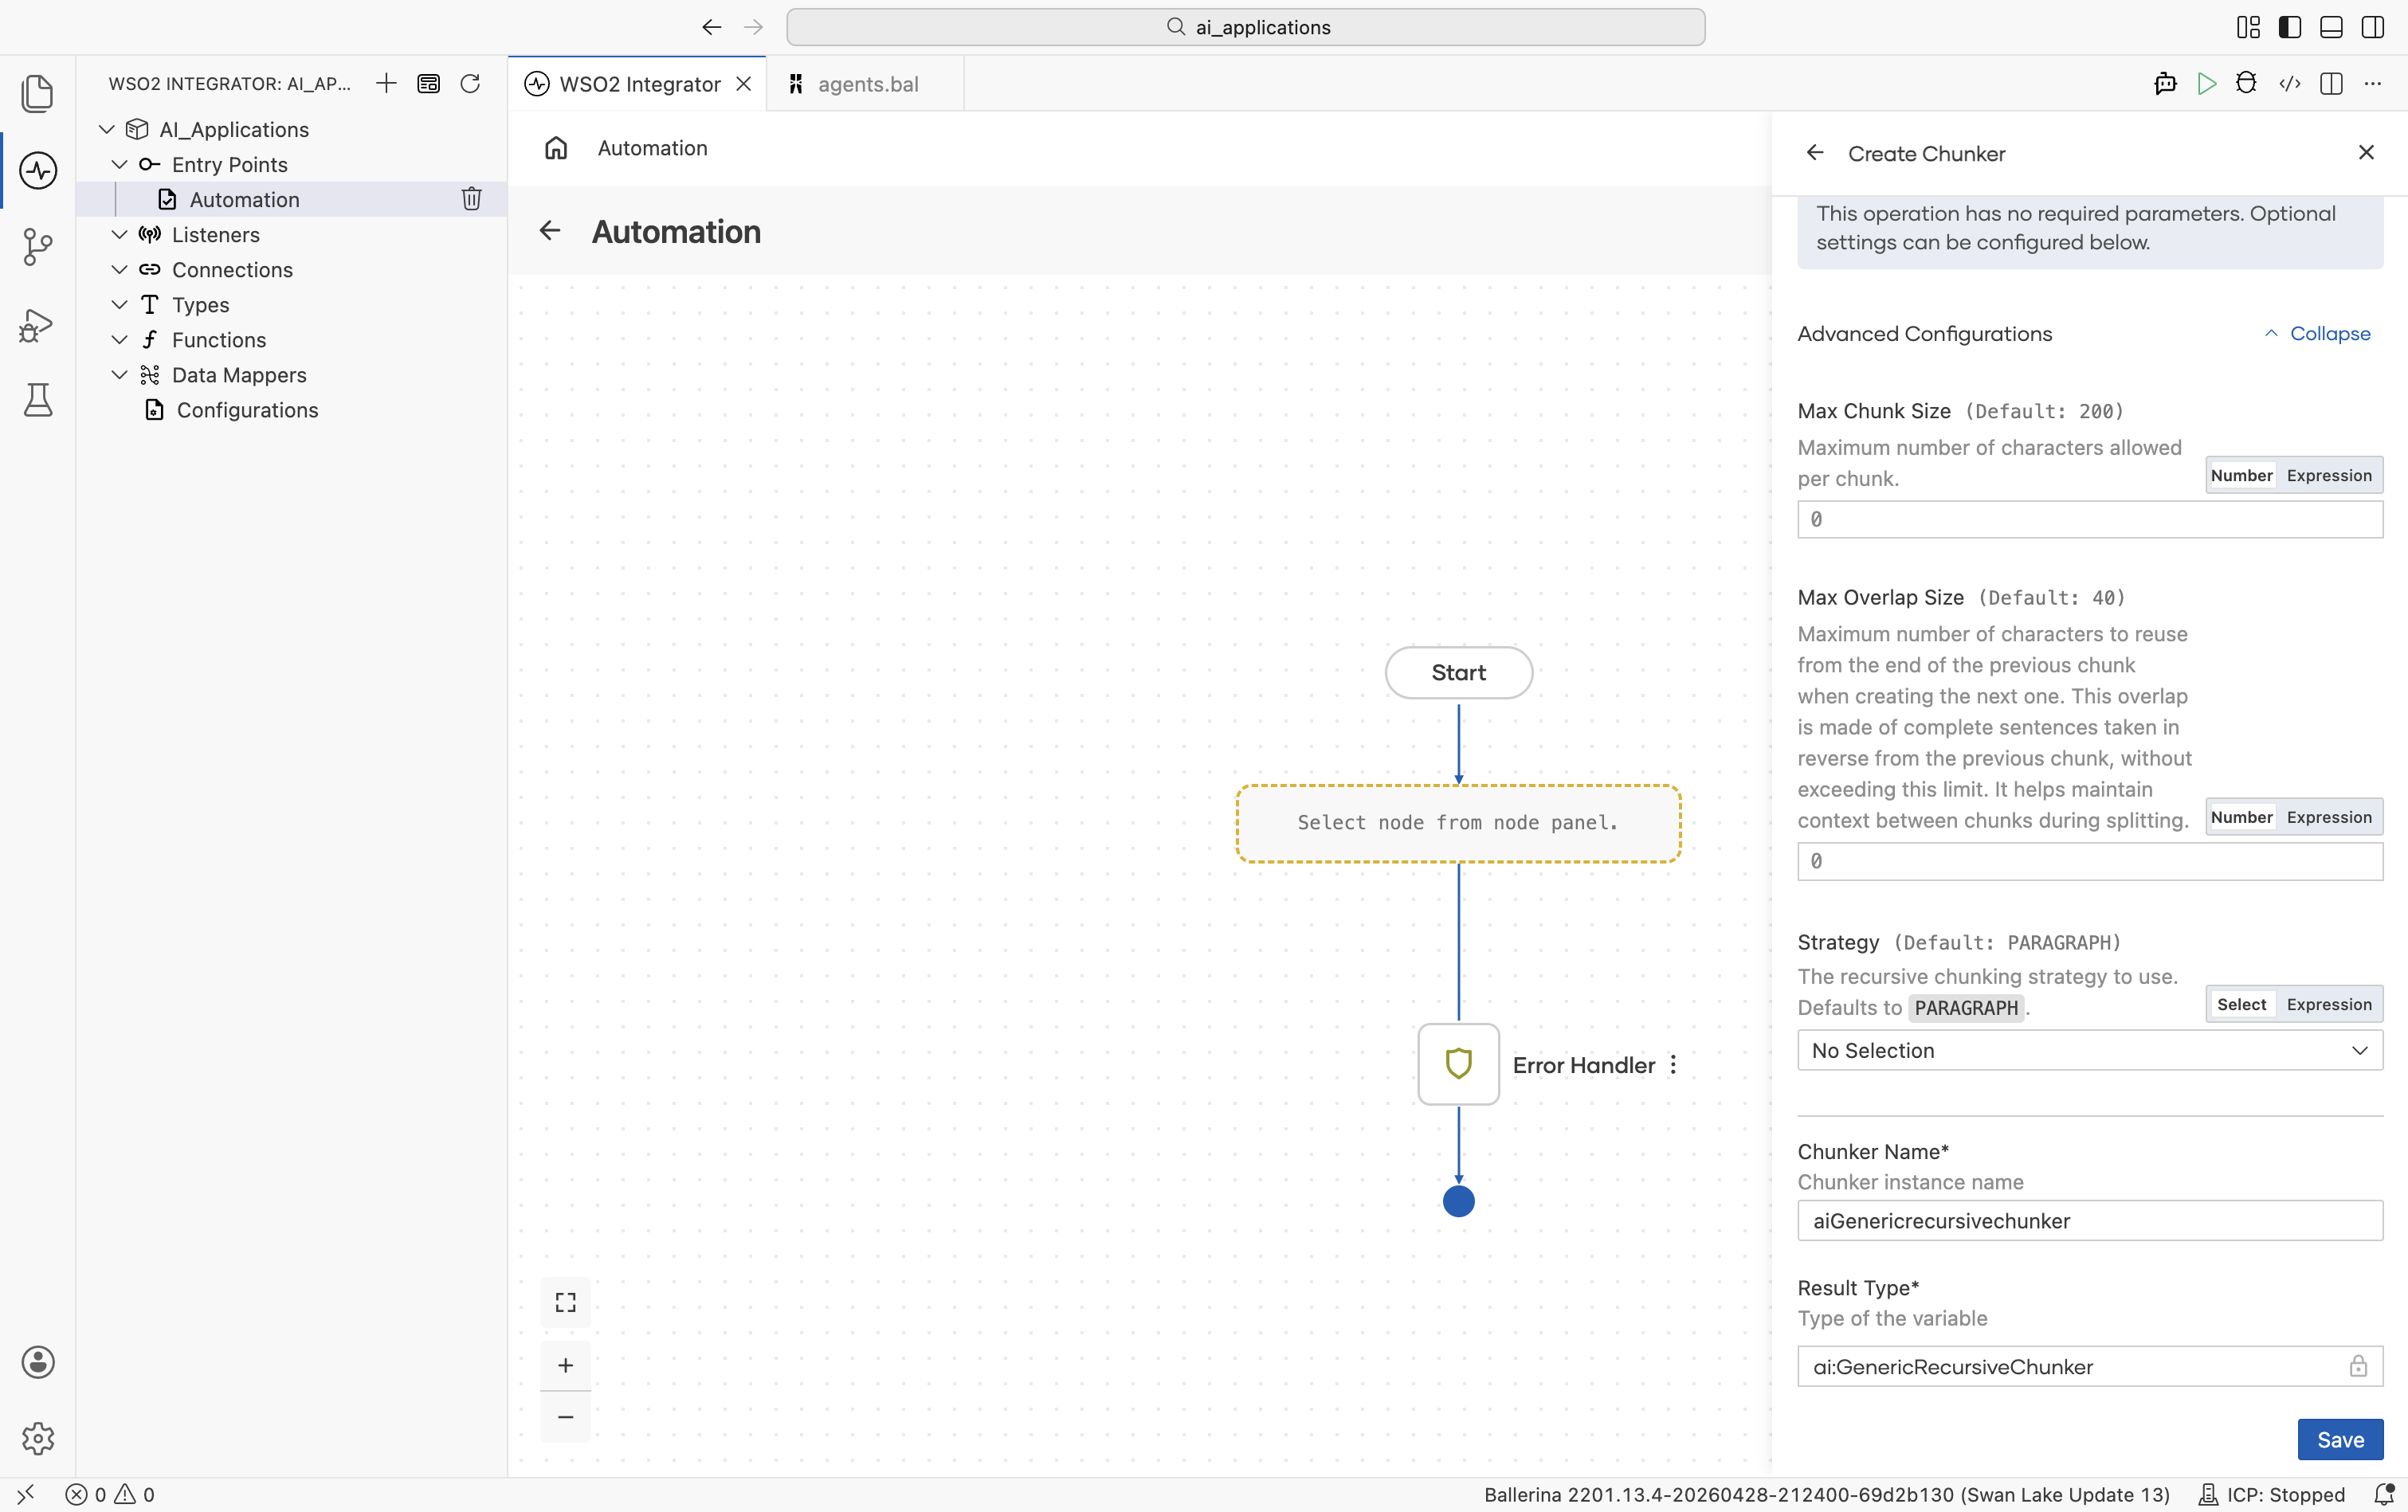Open Manage gear icon in activity bar
The image size is (2408, 1512).
point(37,1438)
